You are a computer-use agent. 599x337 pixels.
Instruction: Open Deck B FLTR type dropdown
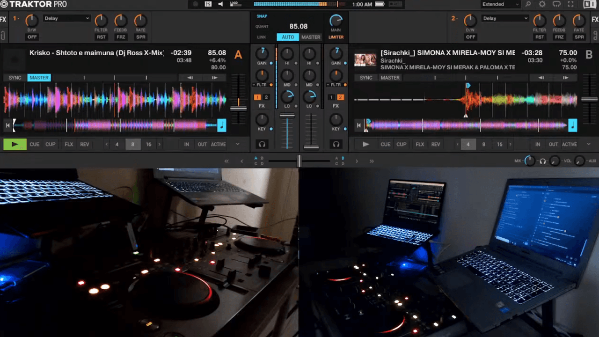(329, 85)
